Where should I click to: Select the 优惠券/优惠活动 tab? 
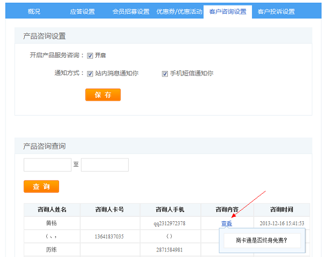tap(179, 12)
